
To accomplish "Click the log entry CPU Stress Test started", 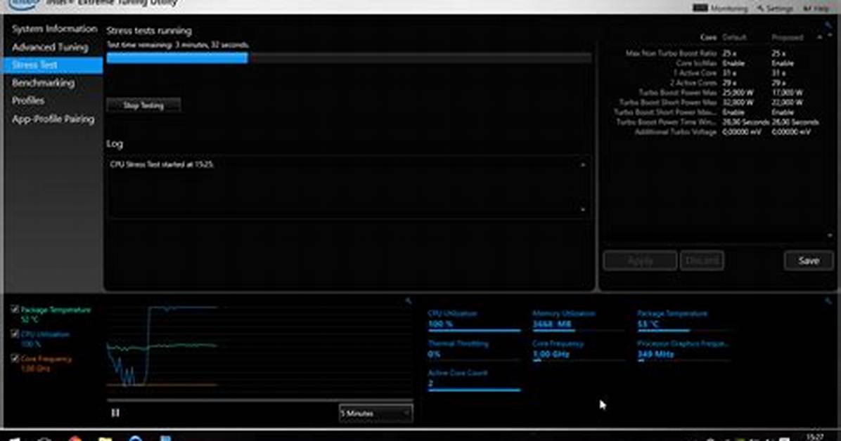I will [x=162, y=164].
